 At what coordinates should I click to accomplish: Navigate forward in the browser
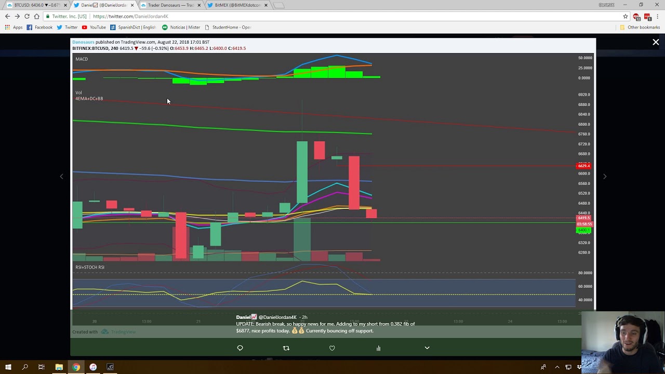tap(17, 16)
